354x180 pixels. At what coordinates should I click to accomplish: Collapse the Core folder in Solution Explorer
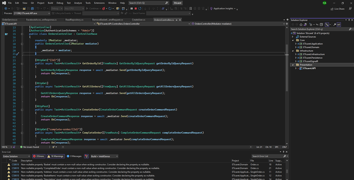tap(292, 40)
